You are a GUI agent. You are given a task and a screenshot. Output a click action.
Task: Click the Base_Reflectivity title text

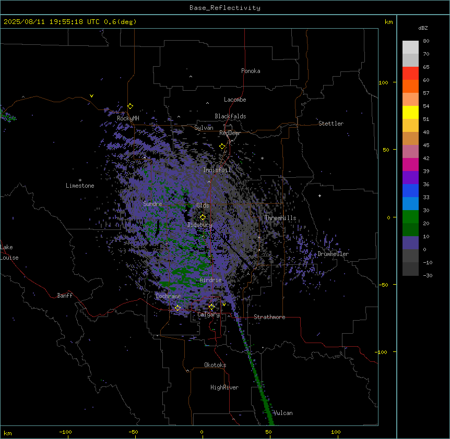225,8
